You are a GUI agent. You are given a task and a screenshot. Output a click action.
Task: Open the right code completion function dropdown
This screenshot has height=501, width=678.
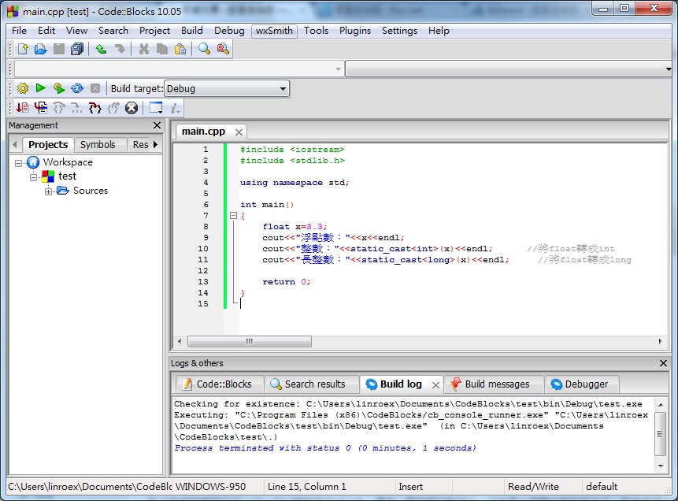pyautogui.click(x=509, y=69)
